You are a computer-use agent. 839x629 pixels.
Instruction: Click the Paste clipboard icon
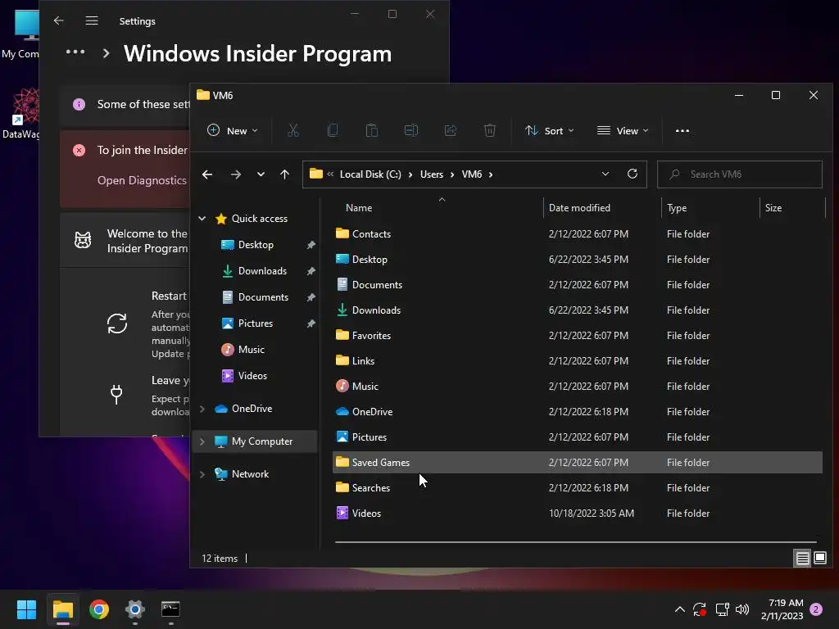tap(372, 130)
